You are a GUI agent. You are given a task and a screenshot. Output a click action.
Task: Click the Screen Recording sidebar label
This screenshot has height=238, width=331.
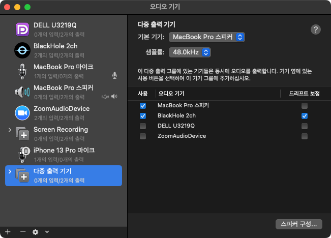click(x=61, y=130)
